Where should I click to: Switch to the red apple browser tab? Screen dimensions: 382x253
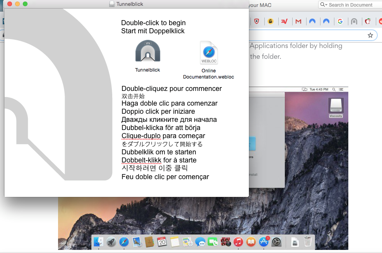point(368,21)
